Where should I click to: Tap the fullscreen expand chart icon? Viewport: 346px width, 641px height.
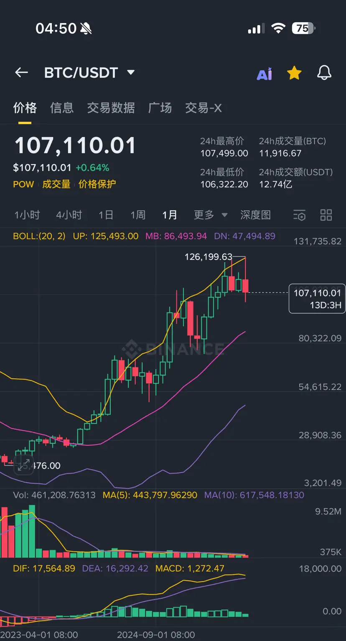tap(24, 465)
